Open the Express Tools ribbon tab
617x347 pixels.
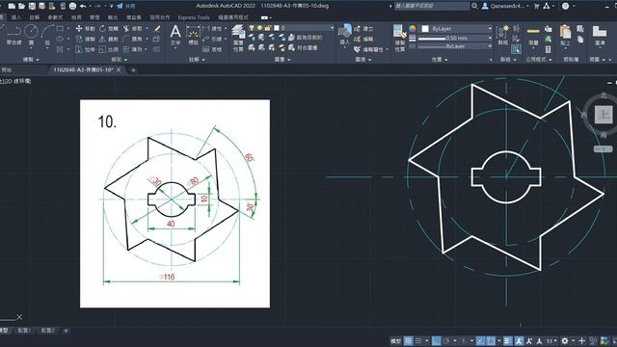pos(194,17)
